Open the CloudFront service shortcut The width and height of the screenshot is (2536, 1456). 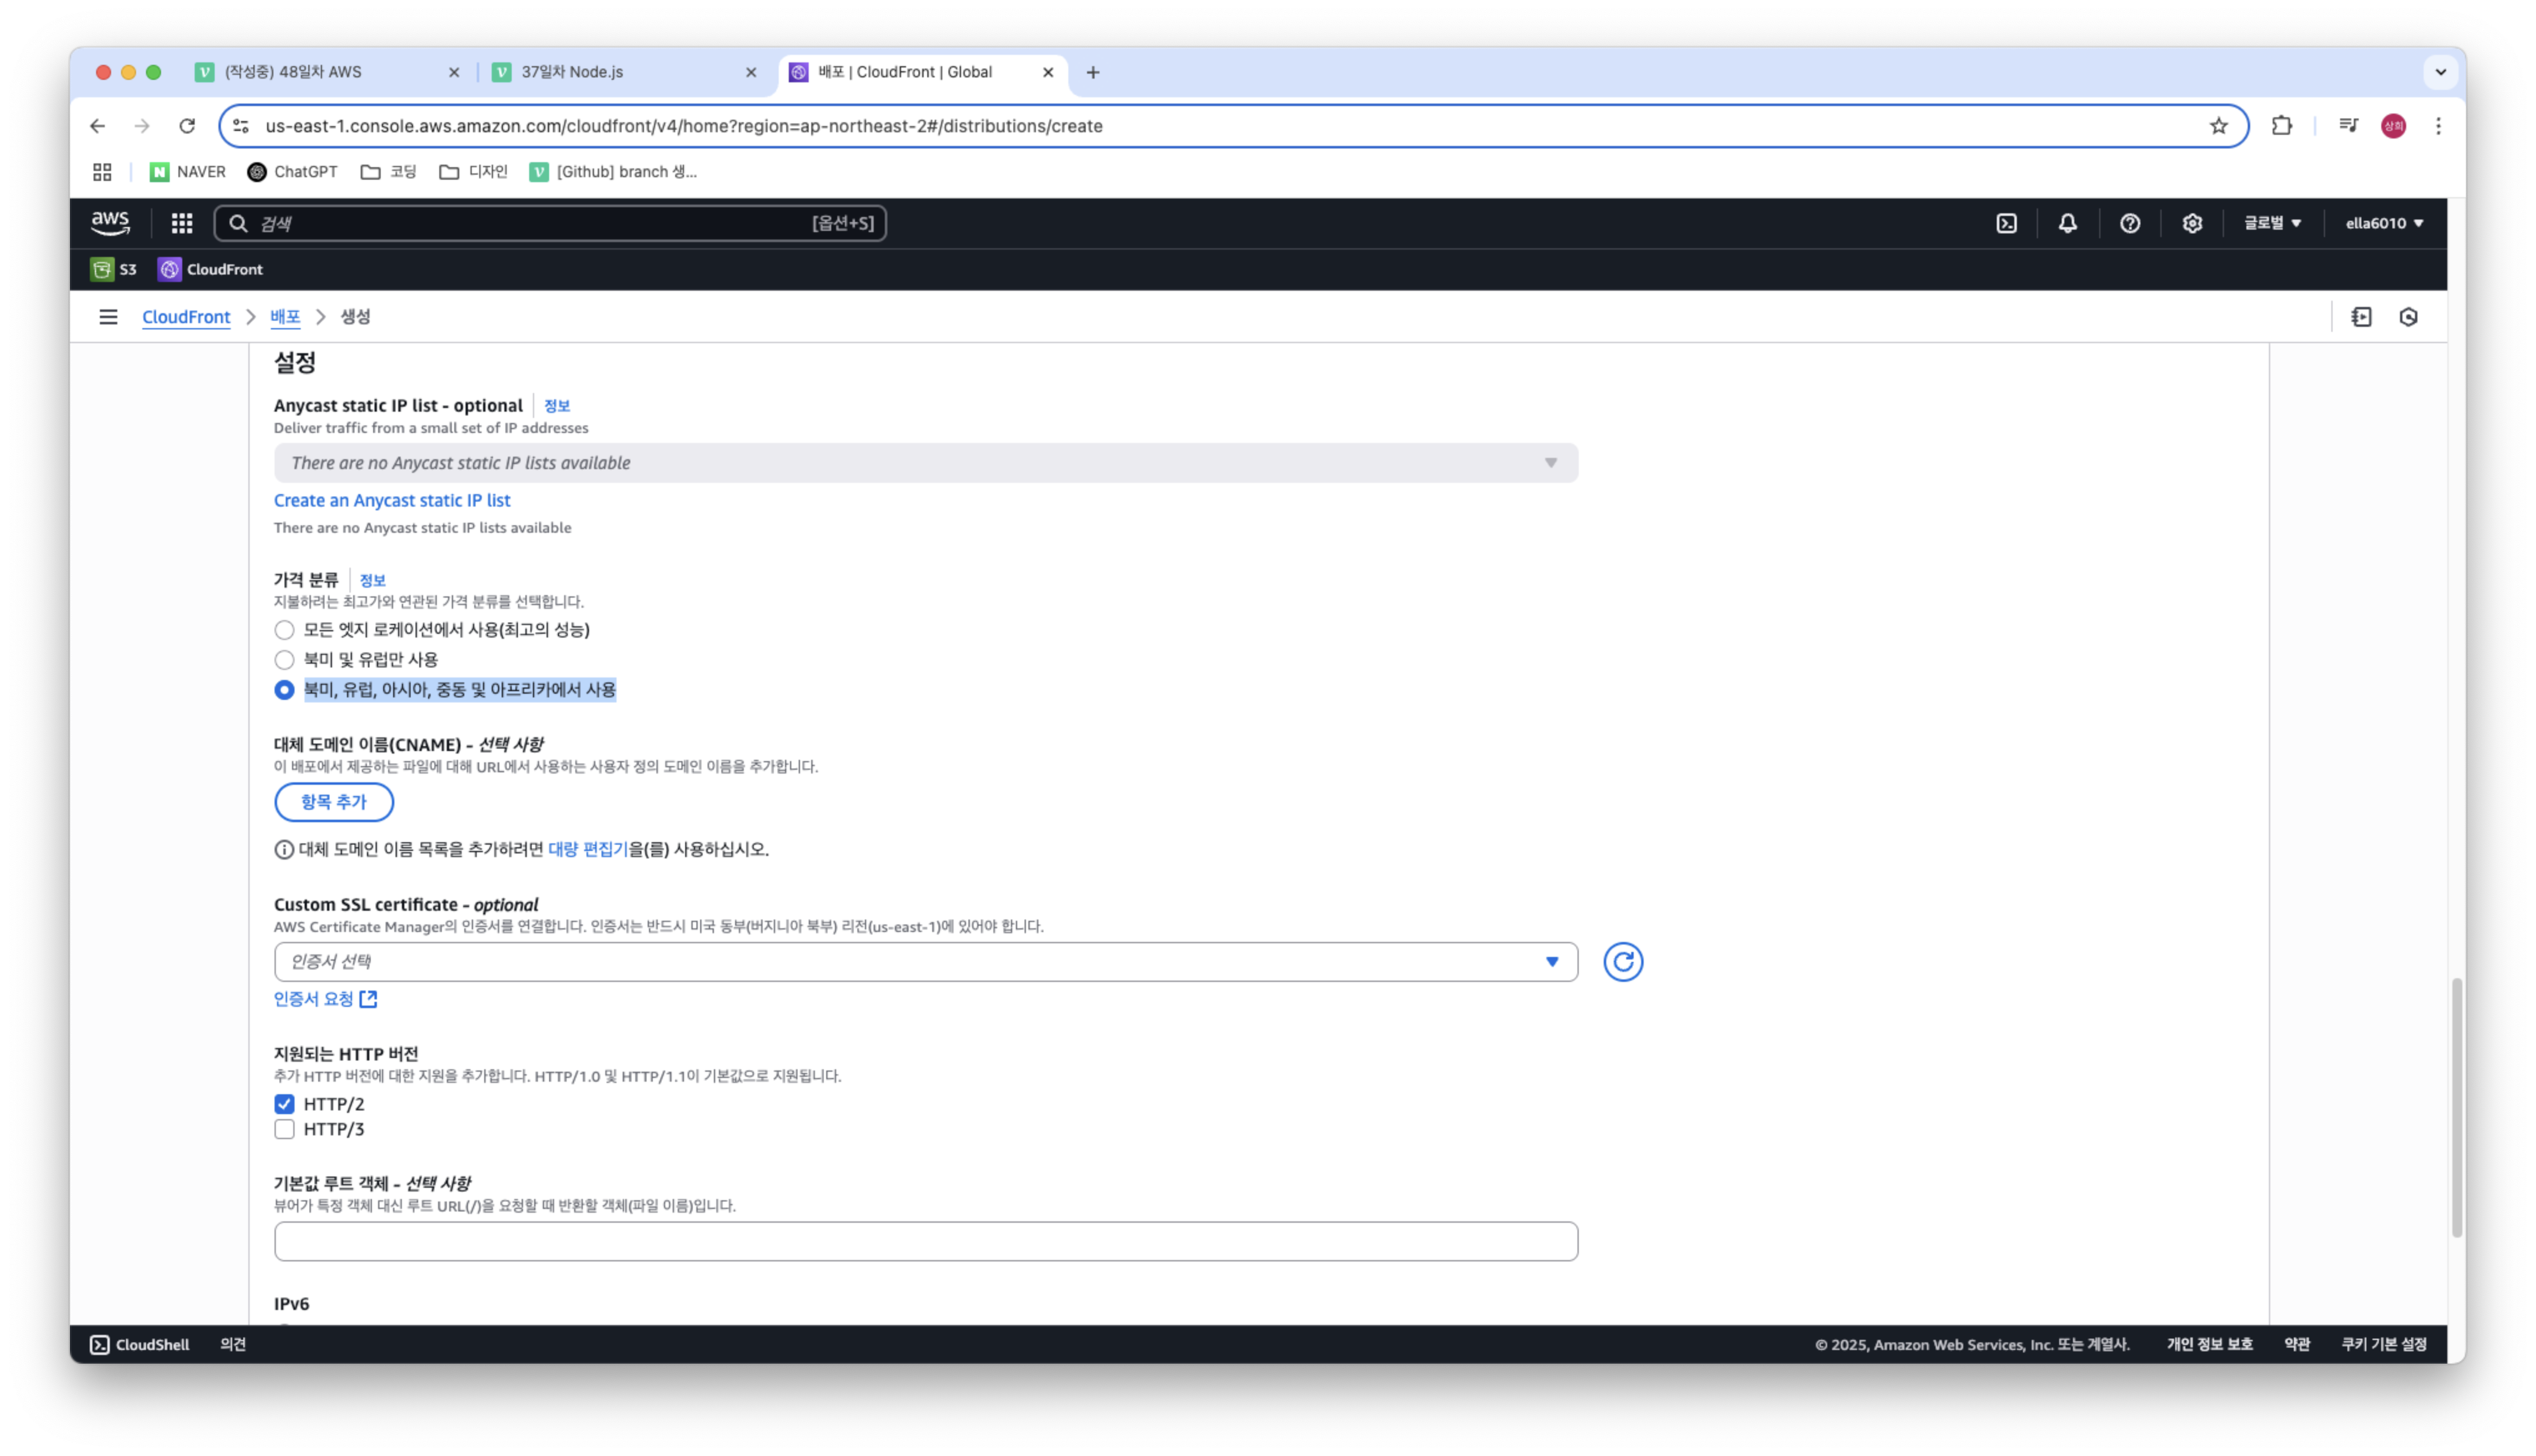tap(211, 269)
